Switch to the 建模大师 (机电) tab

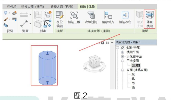(x=62, y=7)
